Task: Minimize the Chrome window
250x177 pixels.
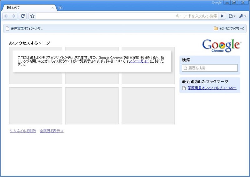Action: click(227, 2)
